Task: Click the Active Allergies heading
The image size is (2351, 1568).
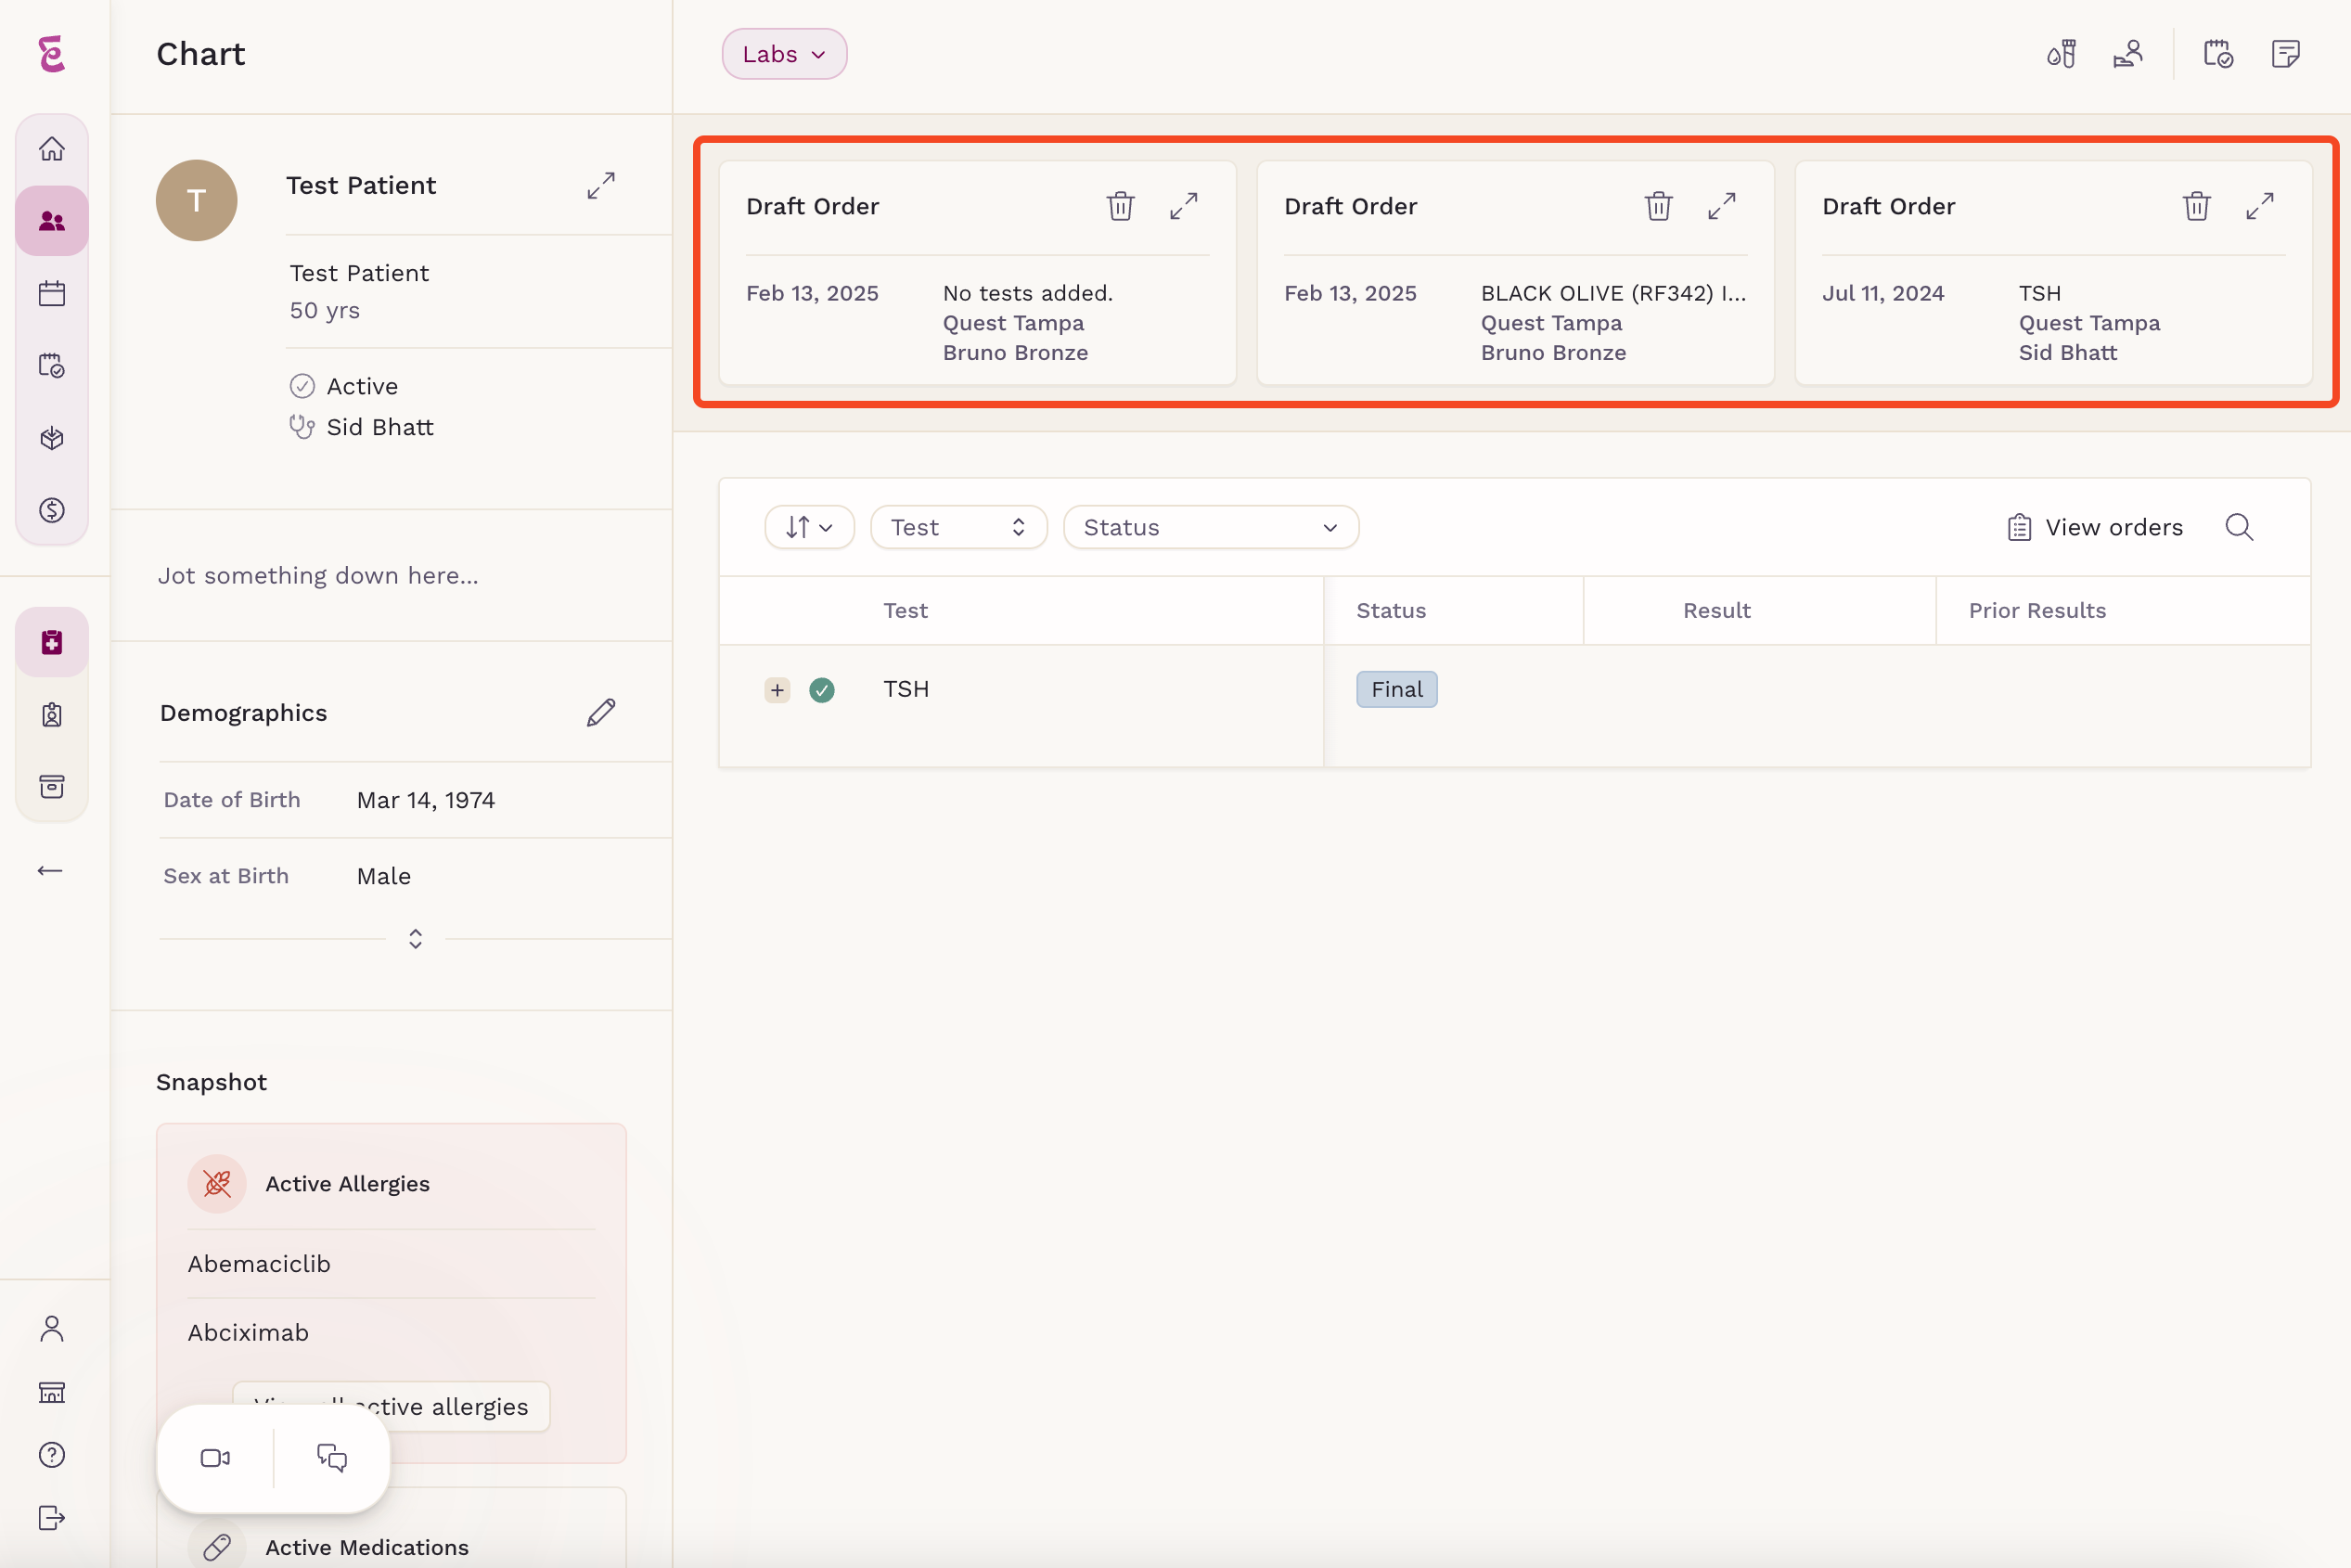Action: pos(347,1184)
